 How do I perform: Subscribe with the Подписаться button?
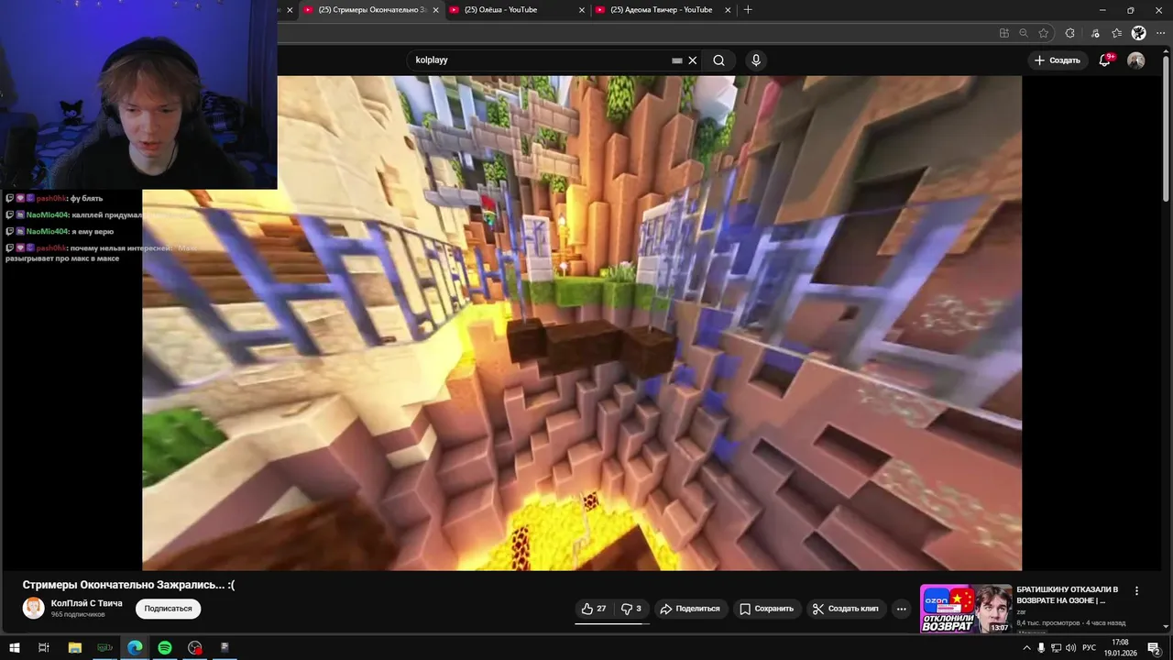click(x=169, y=609)
